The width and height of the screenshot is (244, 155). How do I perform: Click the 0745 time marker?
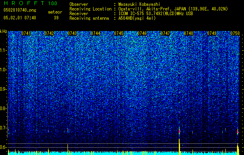pos(119,33)
